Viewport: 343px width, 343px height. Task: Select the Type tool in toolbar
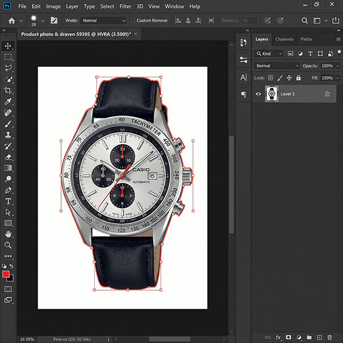8,201
